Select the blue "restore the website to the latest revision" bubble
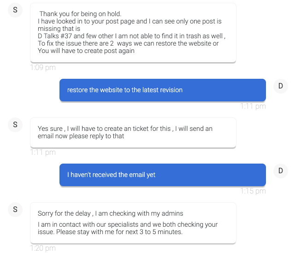 [x=162, y=90]
